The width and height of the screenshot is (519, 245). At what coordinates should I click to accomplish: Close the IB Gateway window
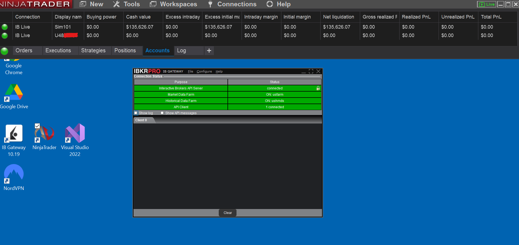pos(318,71)
